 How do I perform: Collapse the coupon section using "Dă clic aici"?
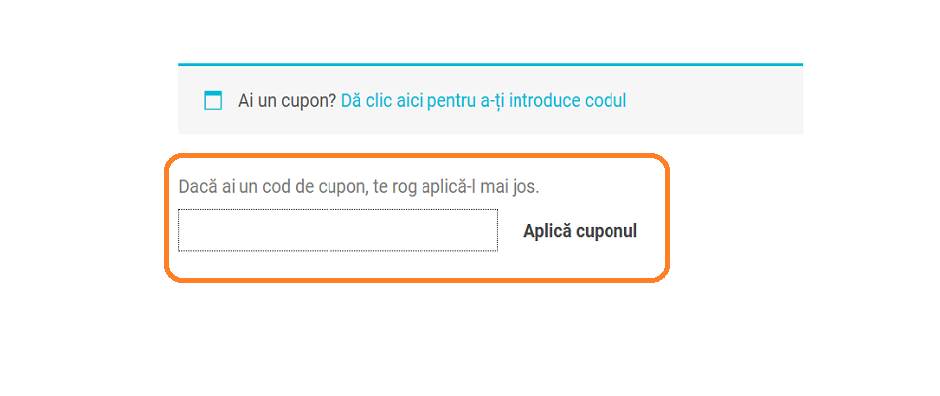tap(382, 100)
